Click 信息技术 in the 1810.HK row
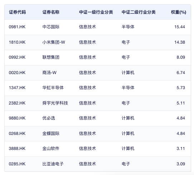Screen dimensions: 194x175 pos(87,42)
